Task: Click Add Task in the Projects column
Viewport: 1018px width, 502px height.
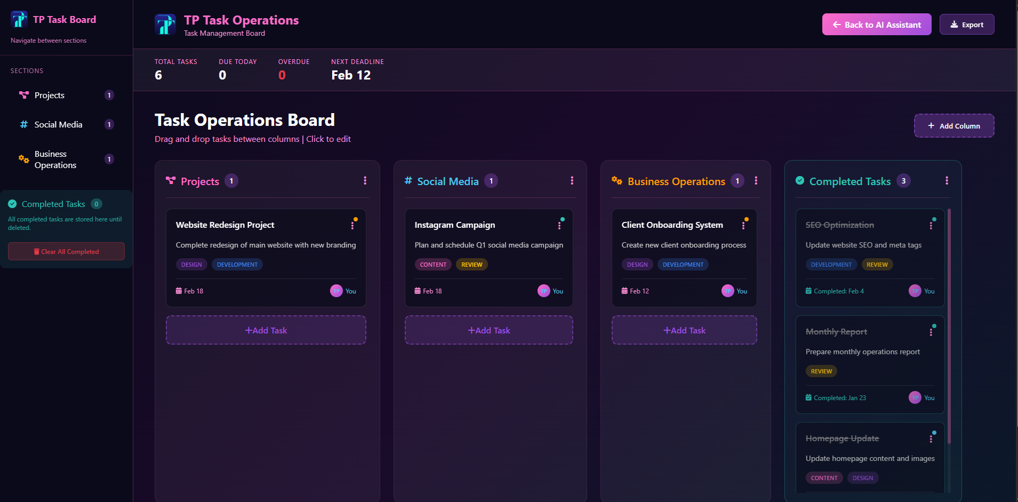Action: pyautogui.click(x=266, y=330)
